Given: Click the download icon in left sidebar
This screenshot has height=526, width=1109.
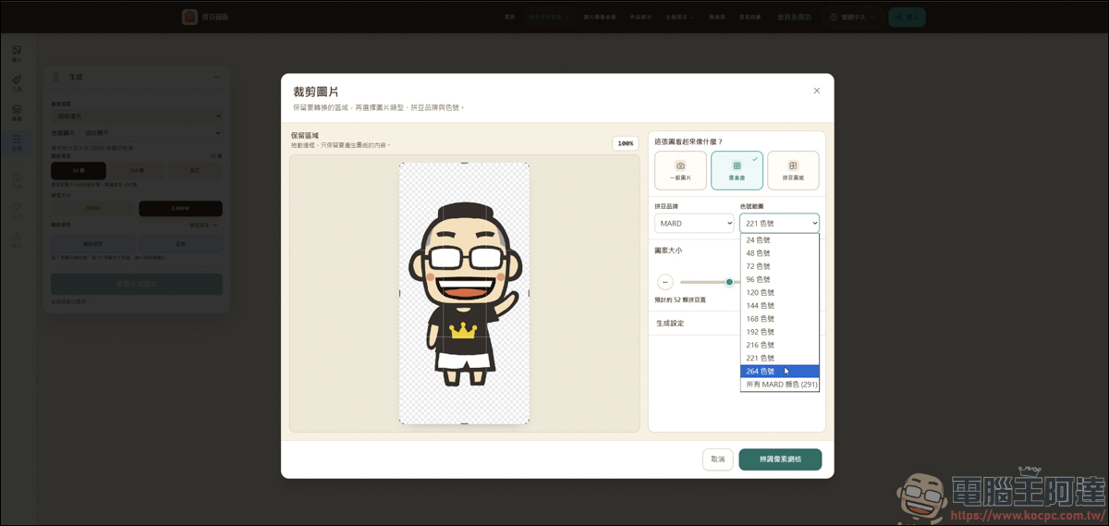Looking at the screenshot, I should 17,240.
